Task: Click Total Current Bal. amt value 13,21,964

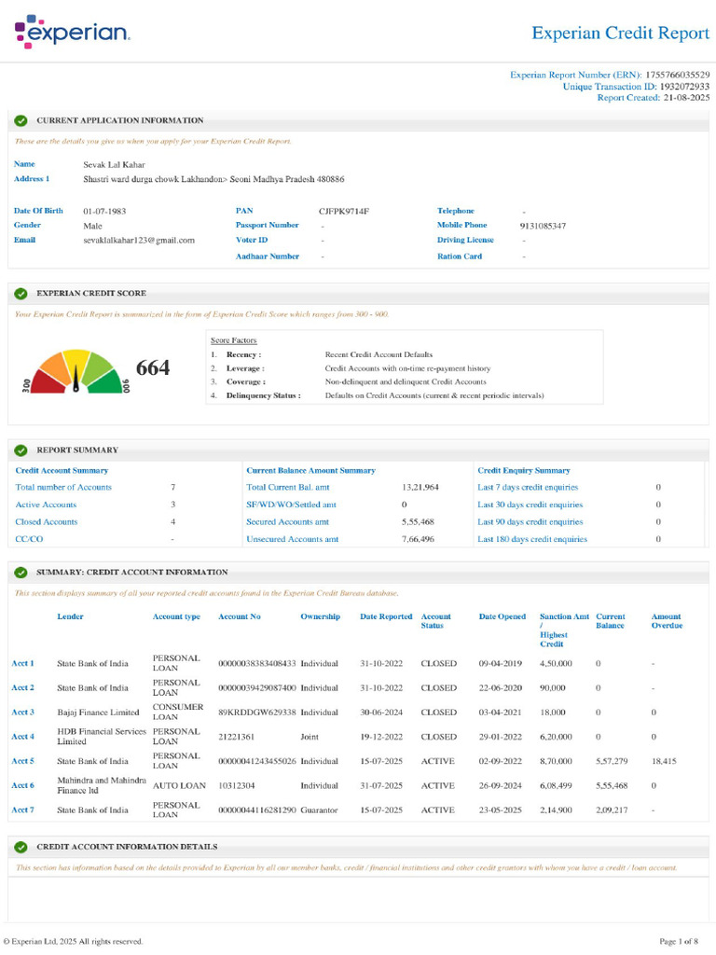Action: pyautogui.click(x=420, y=487)
